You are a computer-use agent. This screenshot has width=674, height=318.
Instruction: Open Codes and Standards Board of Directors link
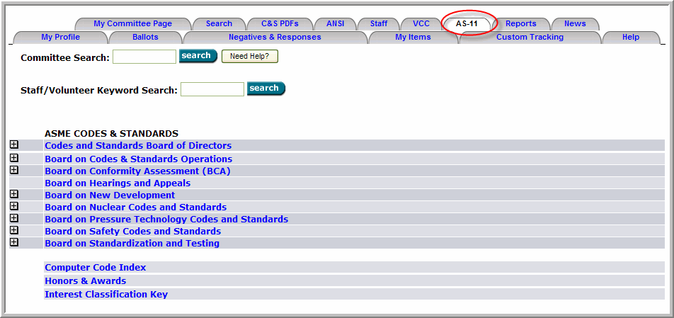tap(139, 146)
